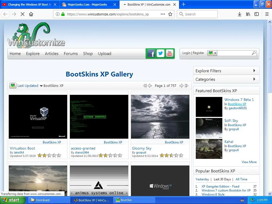Click the Register link
The image size is (272, 204).
(x=198, y=53)
